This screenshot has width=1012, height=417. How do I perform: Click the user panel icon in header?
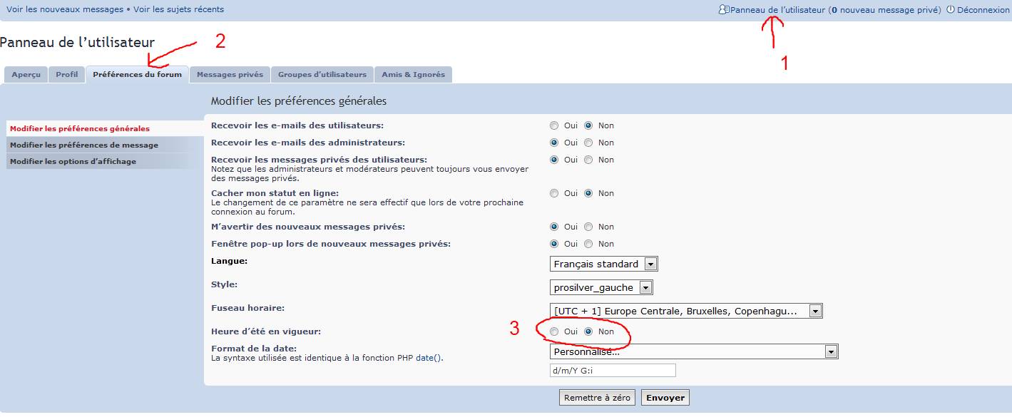point(724,10)
